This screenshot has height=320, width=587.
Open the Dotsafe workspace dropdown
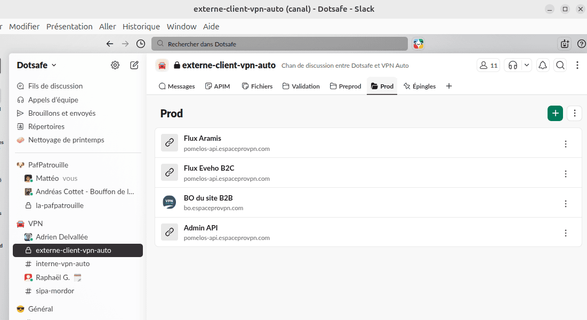[x=37, y=65]
